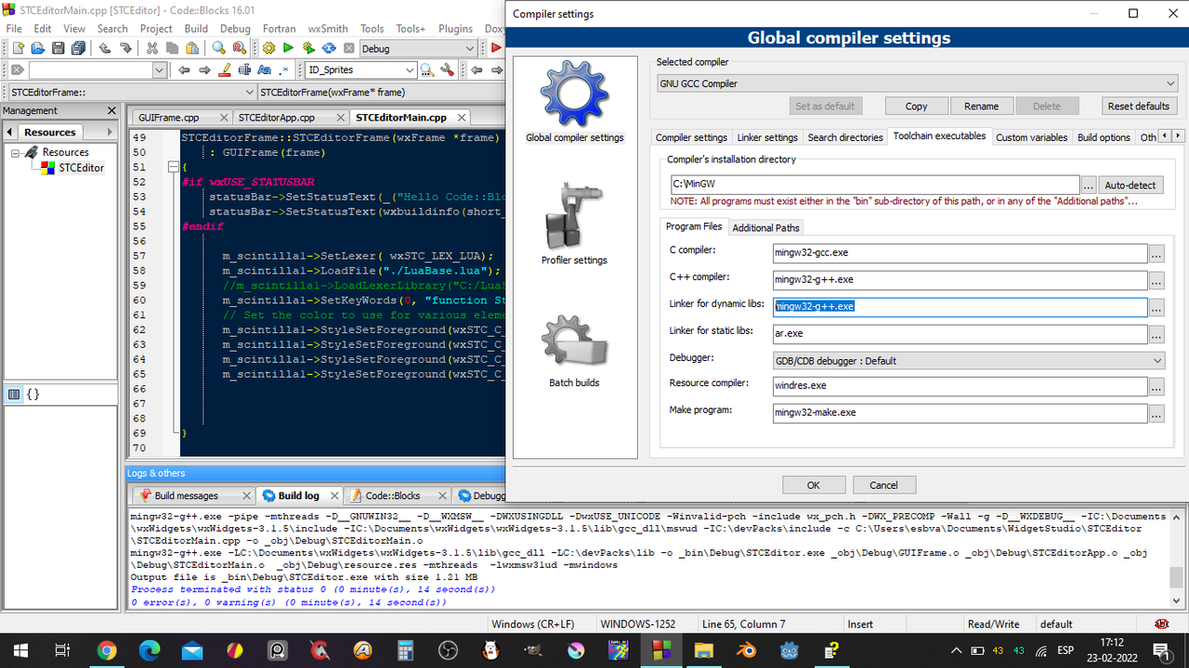The height and width of the screenshot is (668, 1189).
Task: Click the compiler installation directory field
Action: (x=873, y=185)
